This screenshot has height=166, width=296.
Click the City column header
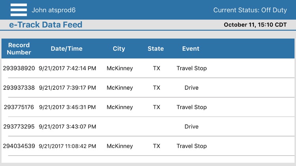point(119,49)
